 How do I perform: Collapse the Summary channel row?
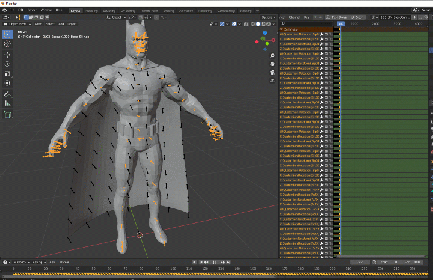coord(281,29)
